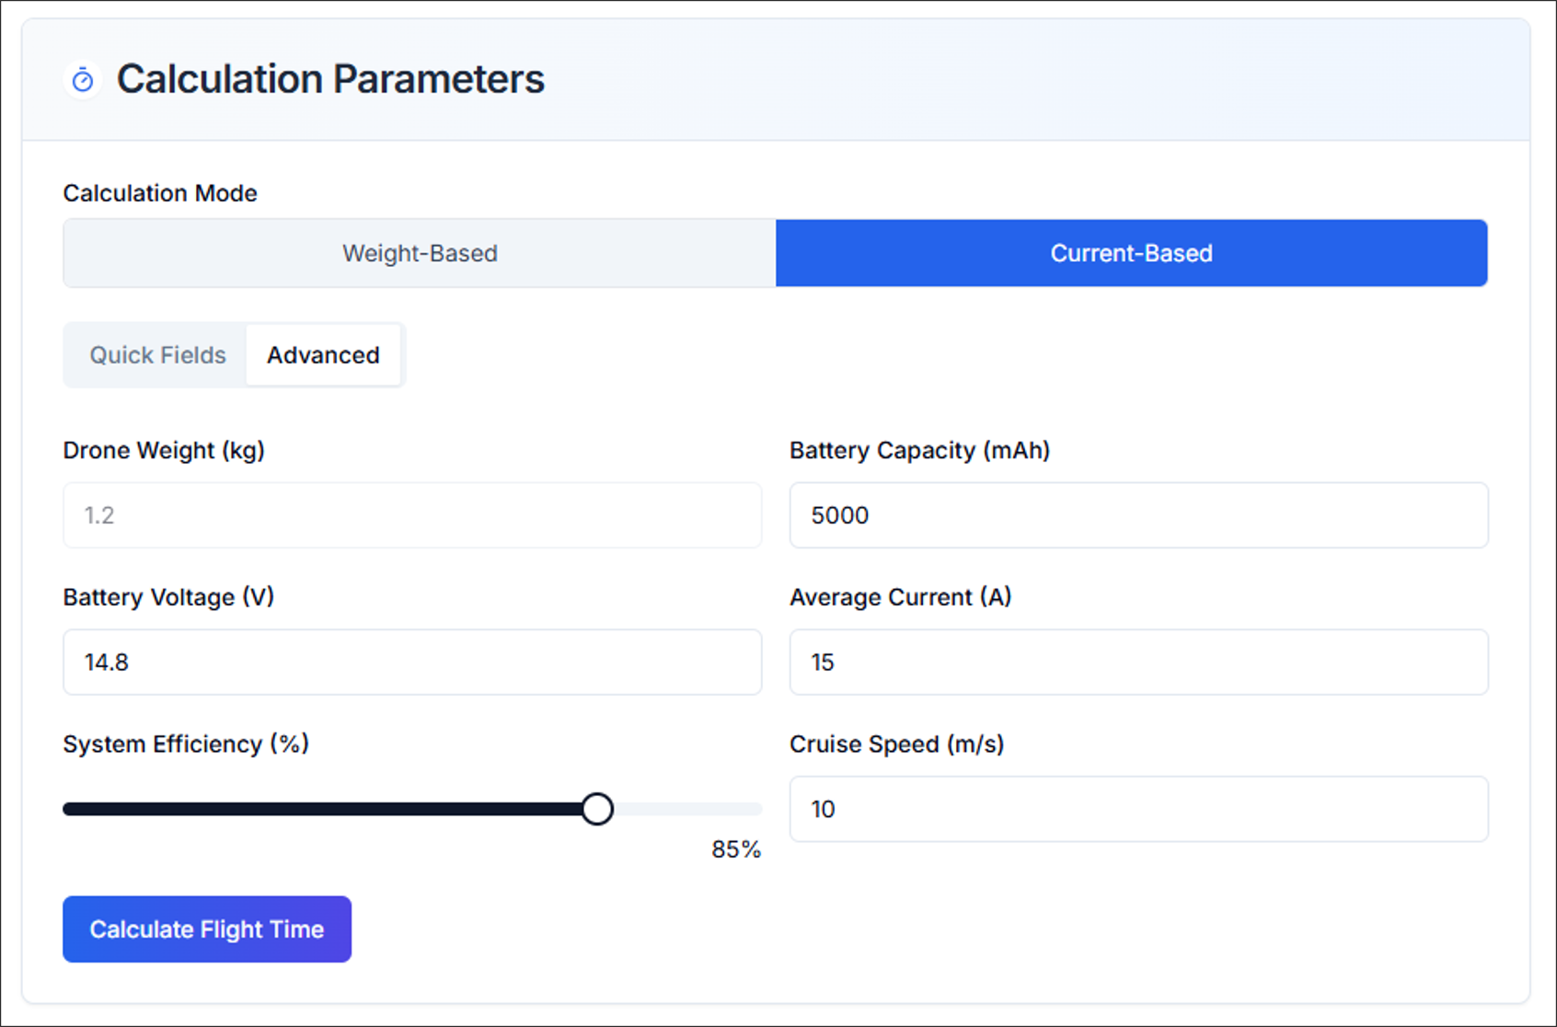Select Current-Based calculation mode
This screenshot has height=1027, width=1557.
coord(1131,253)
